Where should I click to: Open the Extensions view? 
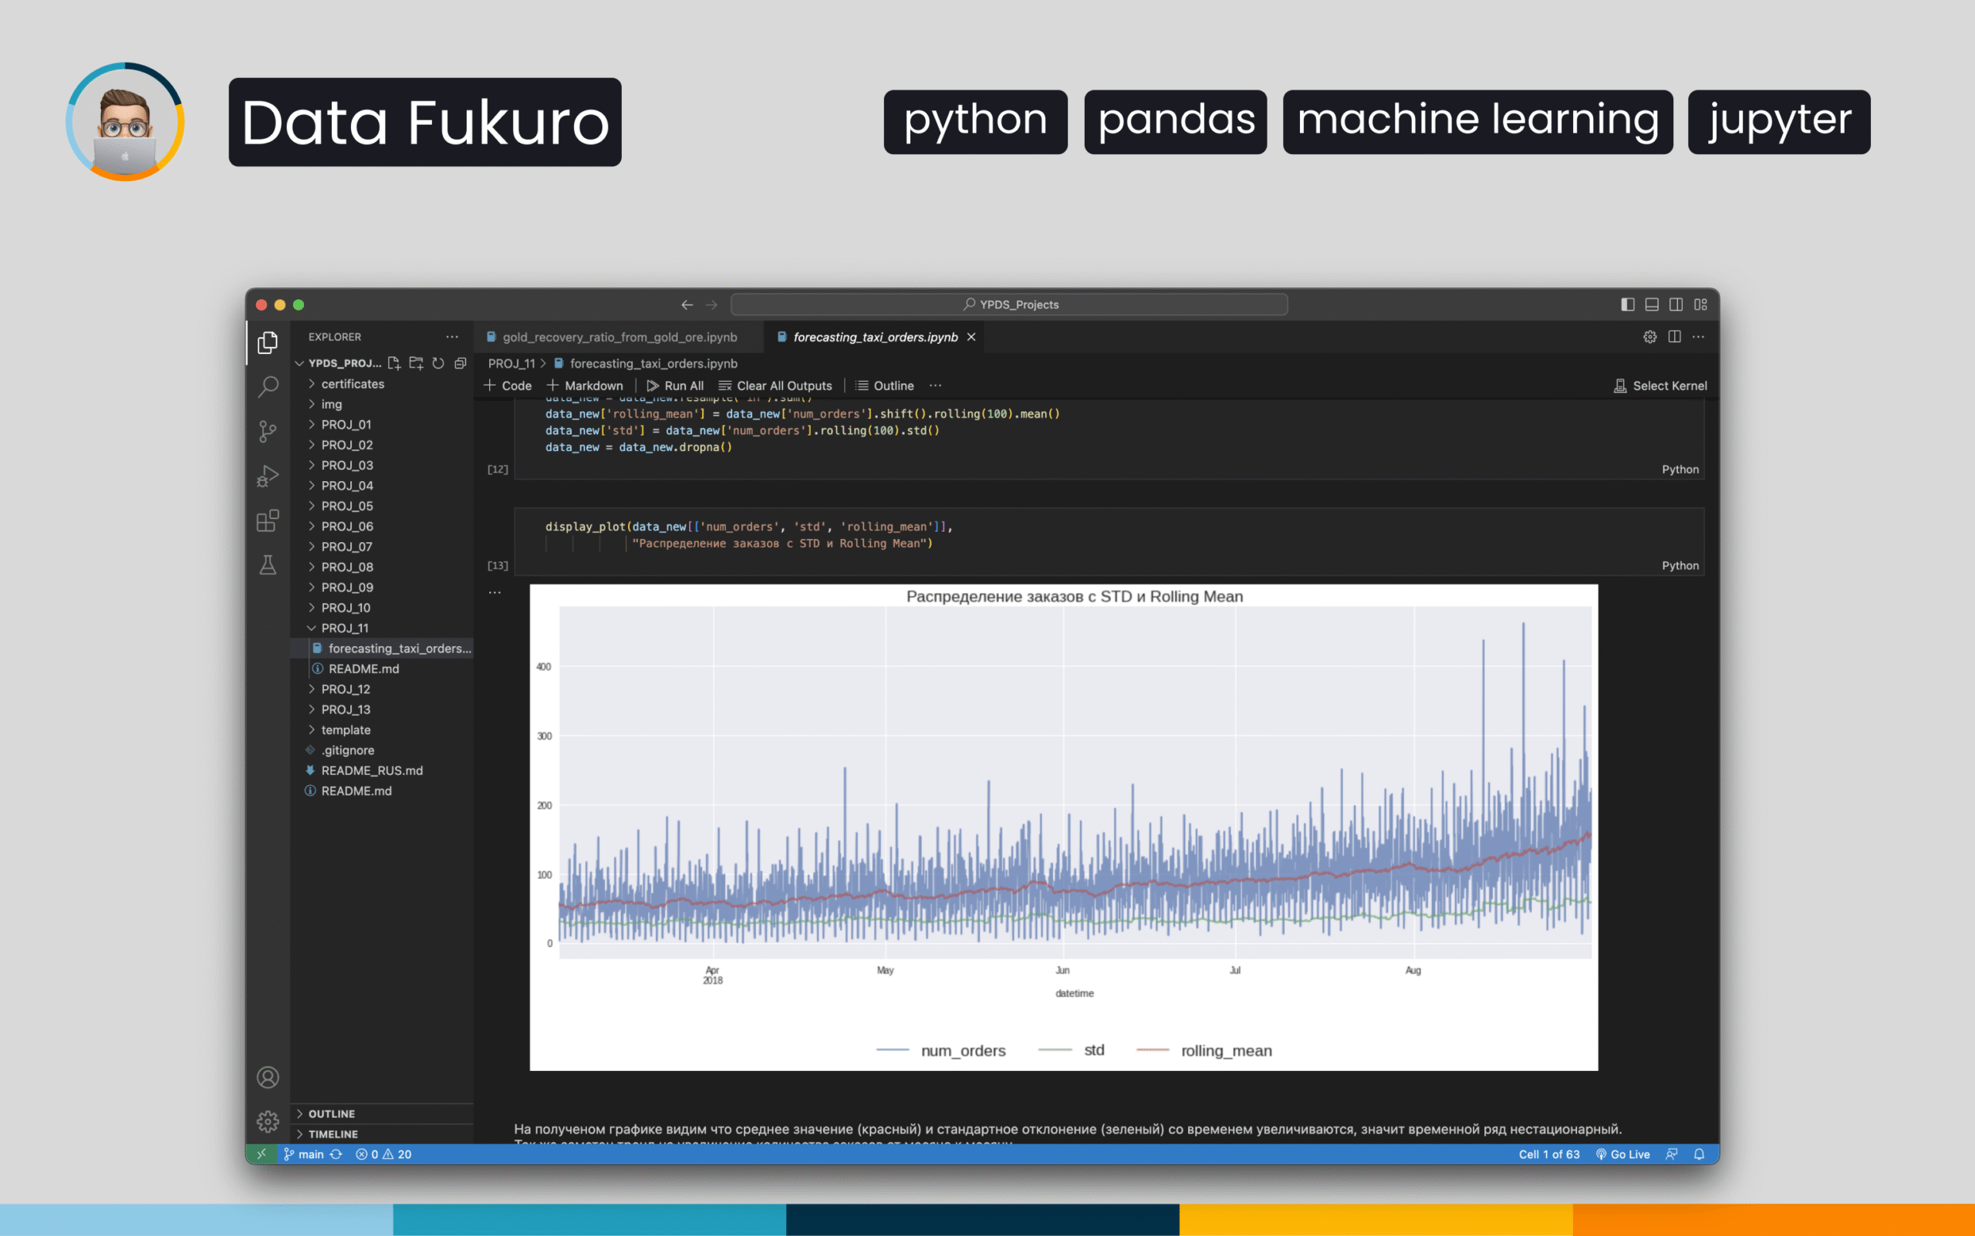(x=268, y=520)
